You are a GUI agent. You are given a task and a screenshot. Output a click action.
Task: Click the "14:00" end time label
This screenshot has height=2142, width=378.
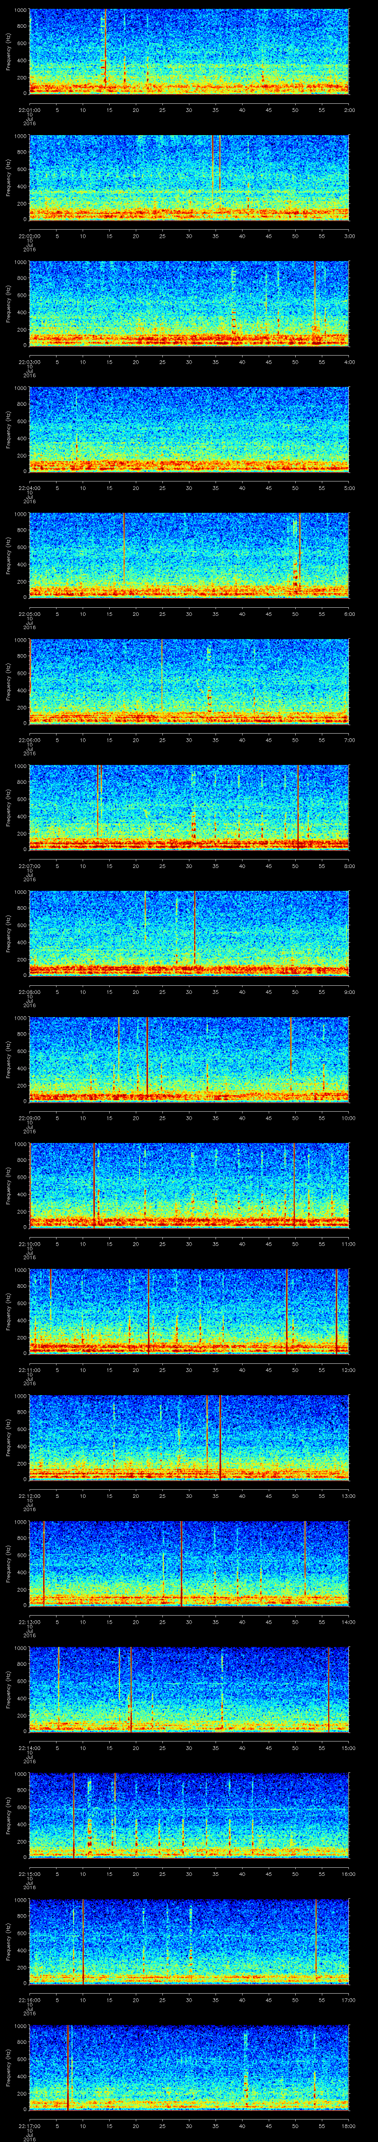click(348, 1621)
